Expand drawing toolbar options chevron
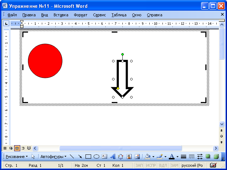227x170 pixels. click(223, 157)
